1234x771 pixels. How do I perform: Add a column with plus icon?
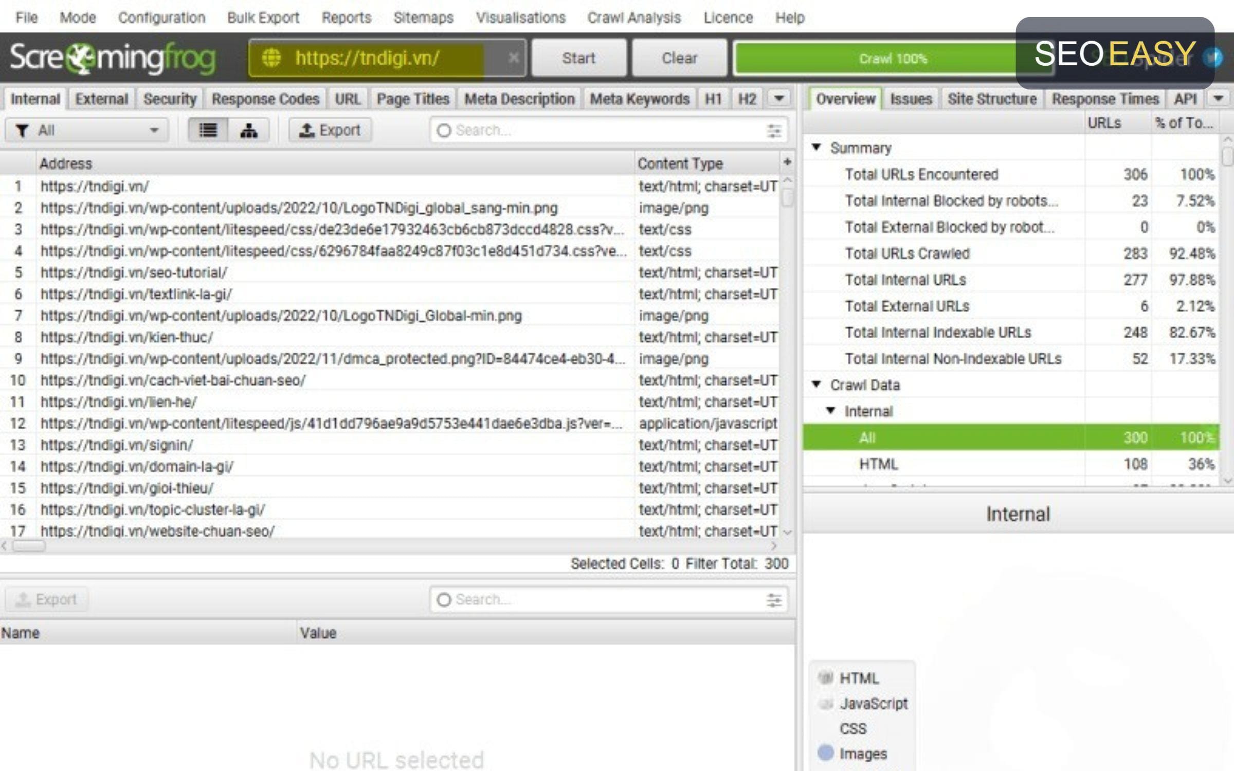(787, 162)
